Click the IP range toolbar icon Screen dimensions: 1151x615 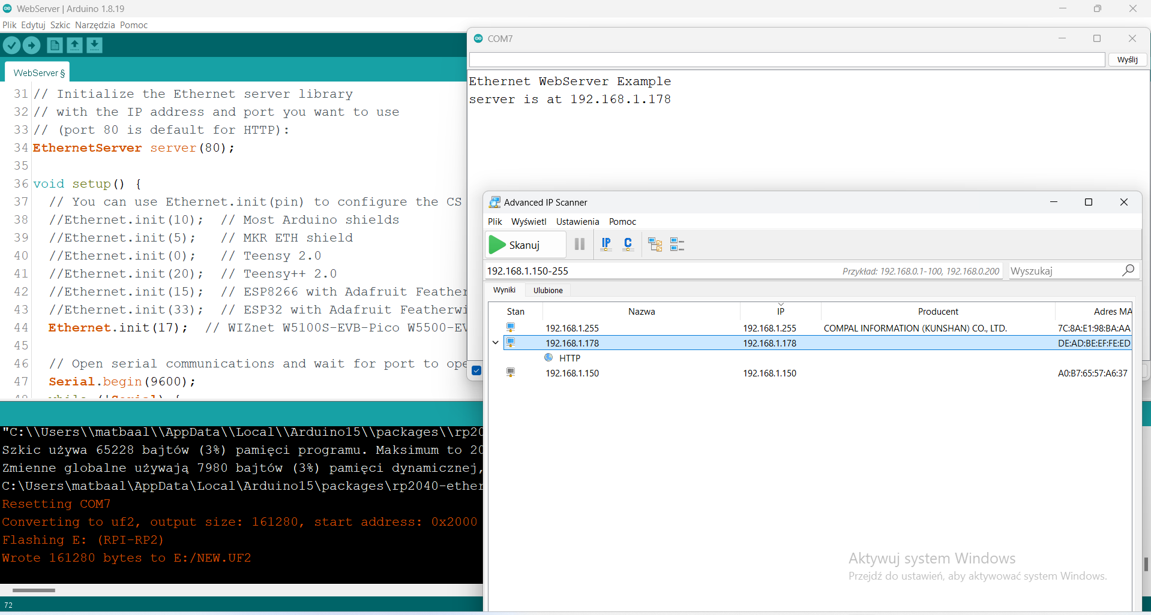pos(606,244)
